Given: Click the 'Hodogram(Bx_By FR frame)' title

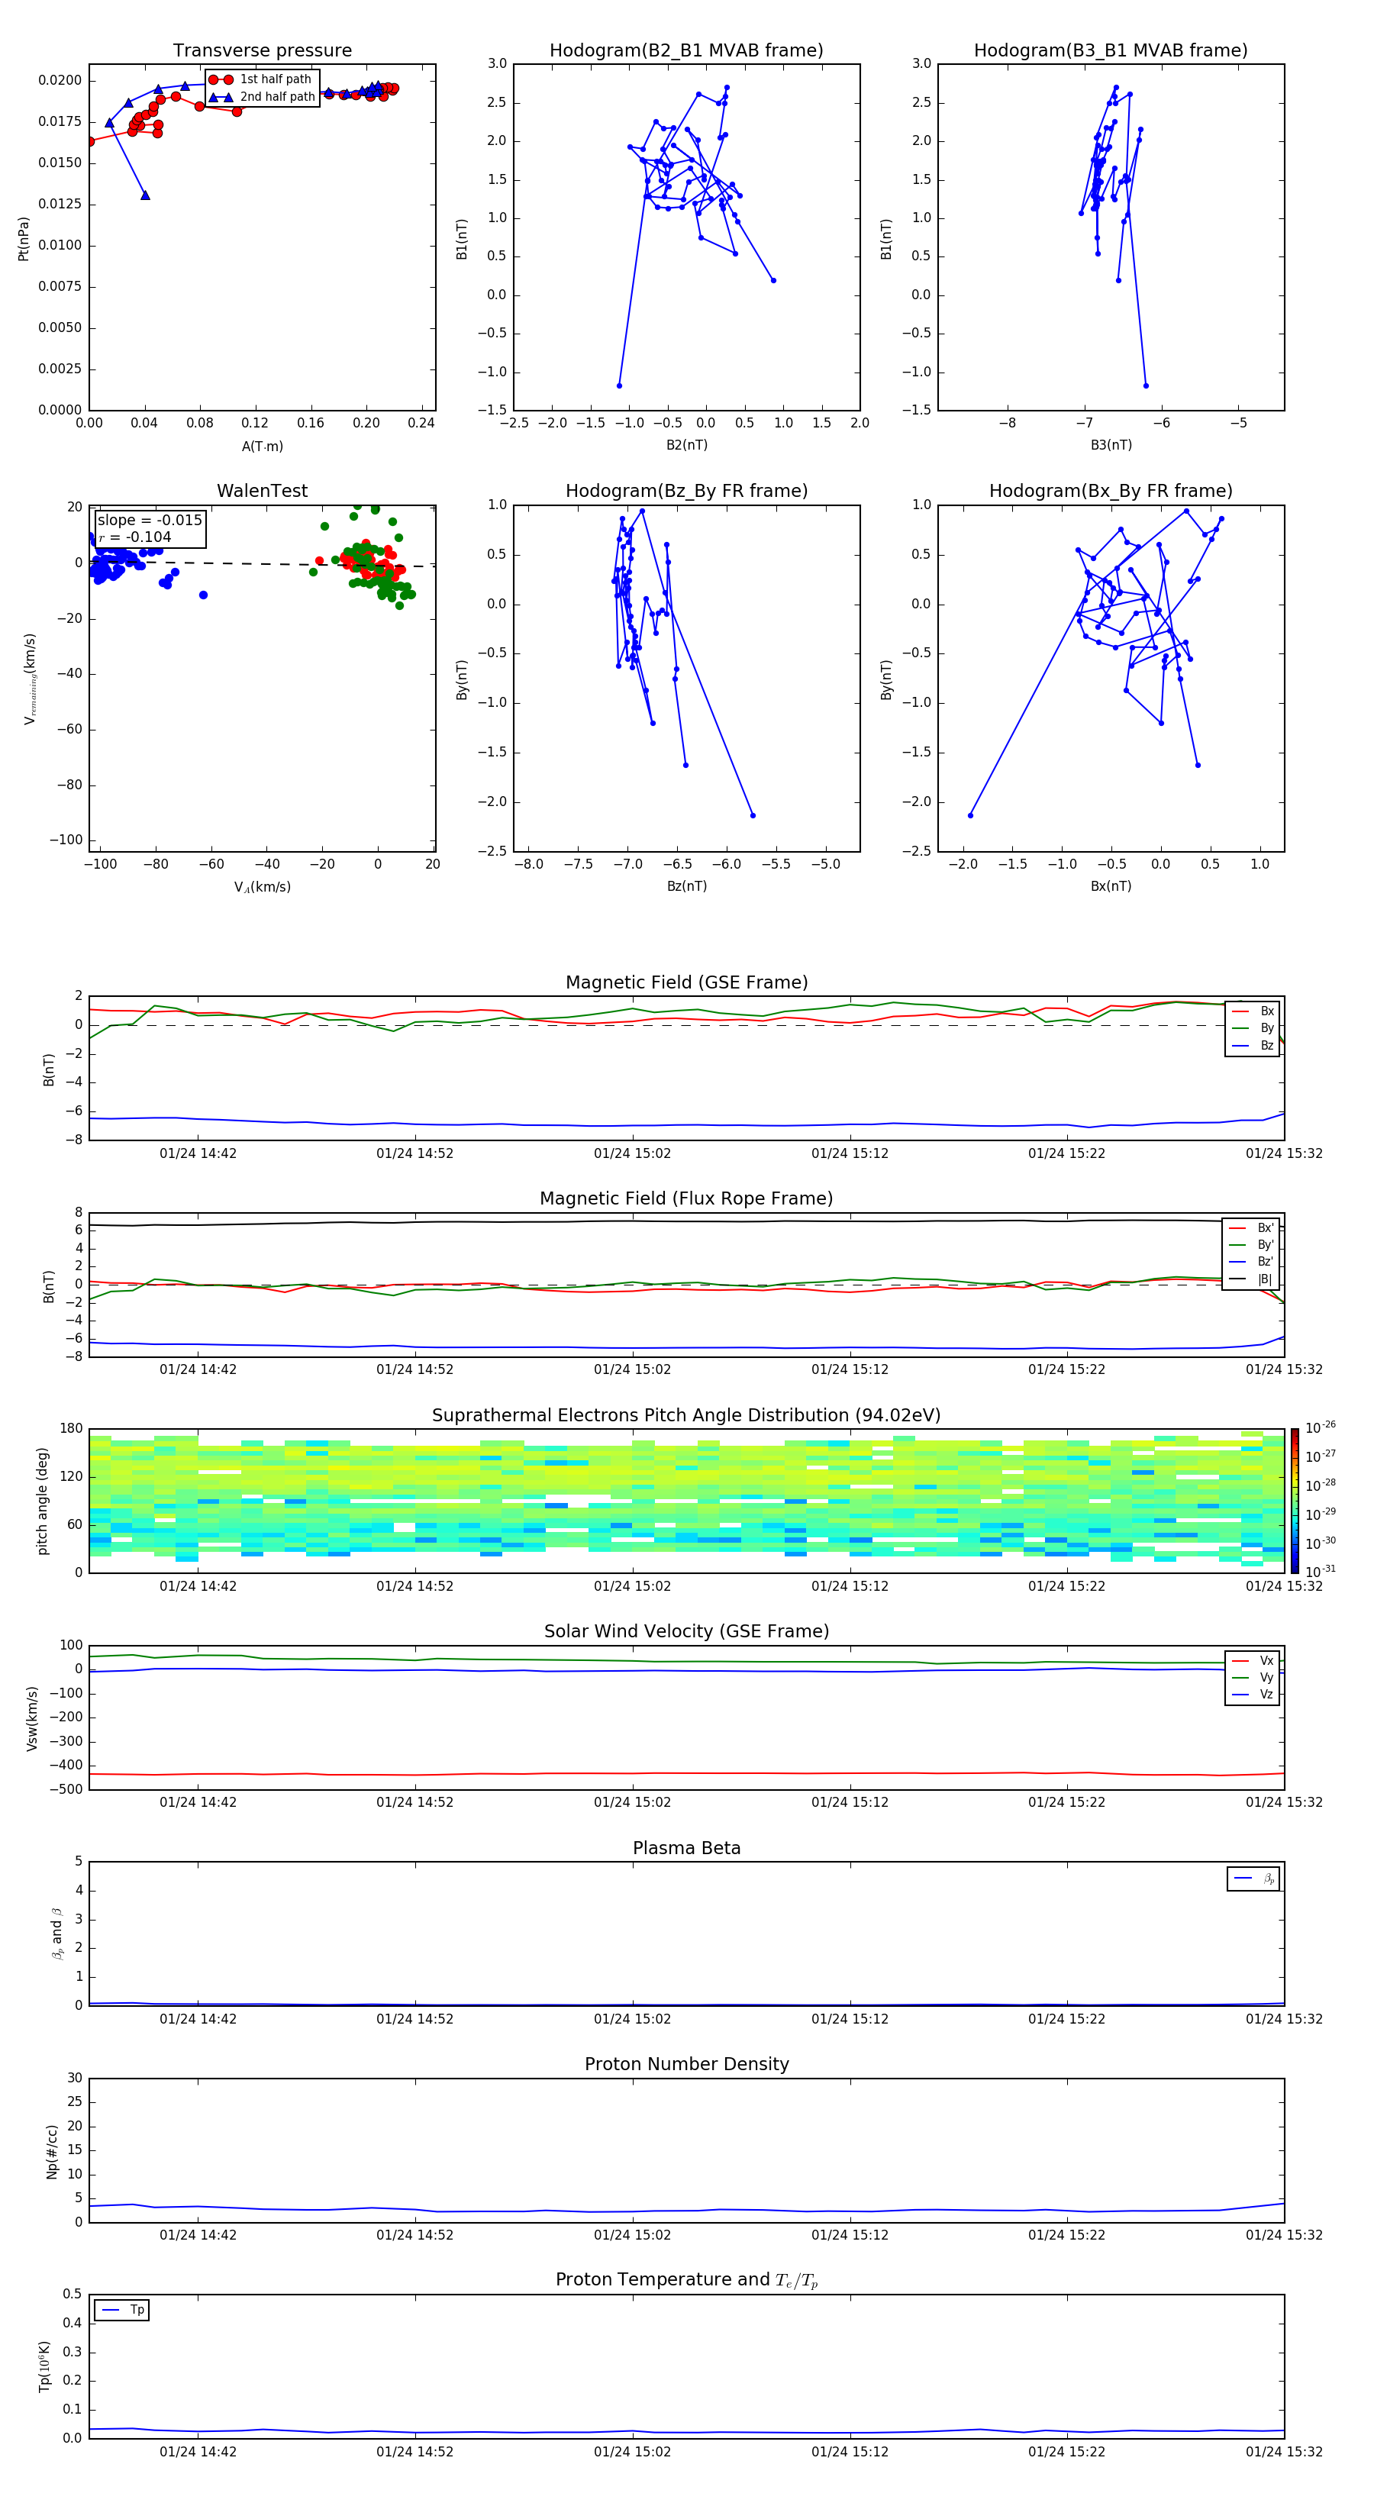Looking at the screenshot, I should click(1111, 491).
